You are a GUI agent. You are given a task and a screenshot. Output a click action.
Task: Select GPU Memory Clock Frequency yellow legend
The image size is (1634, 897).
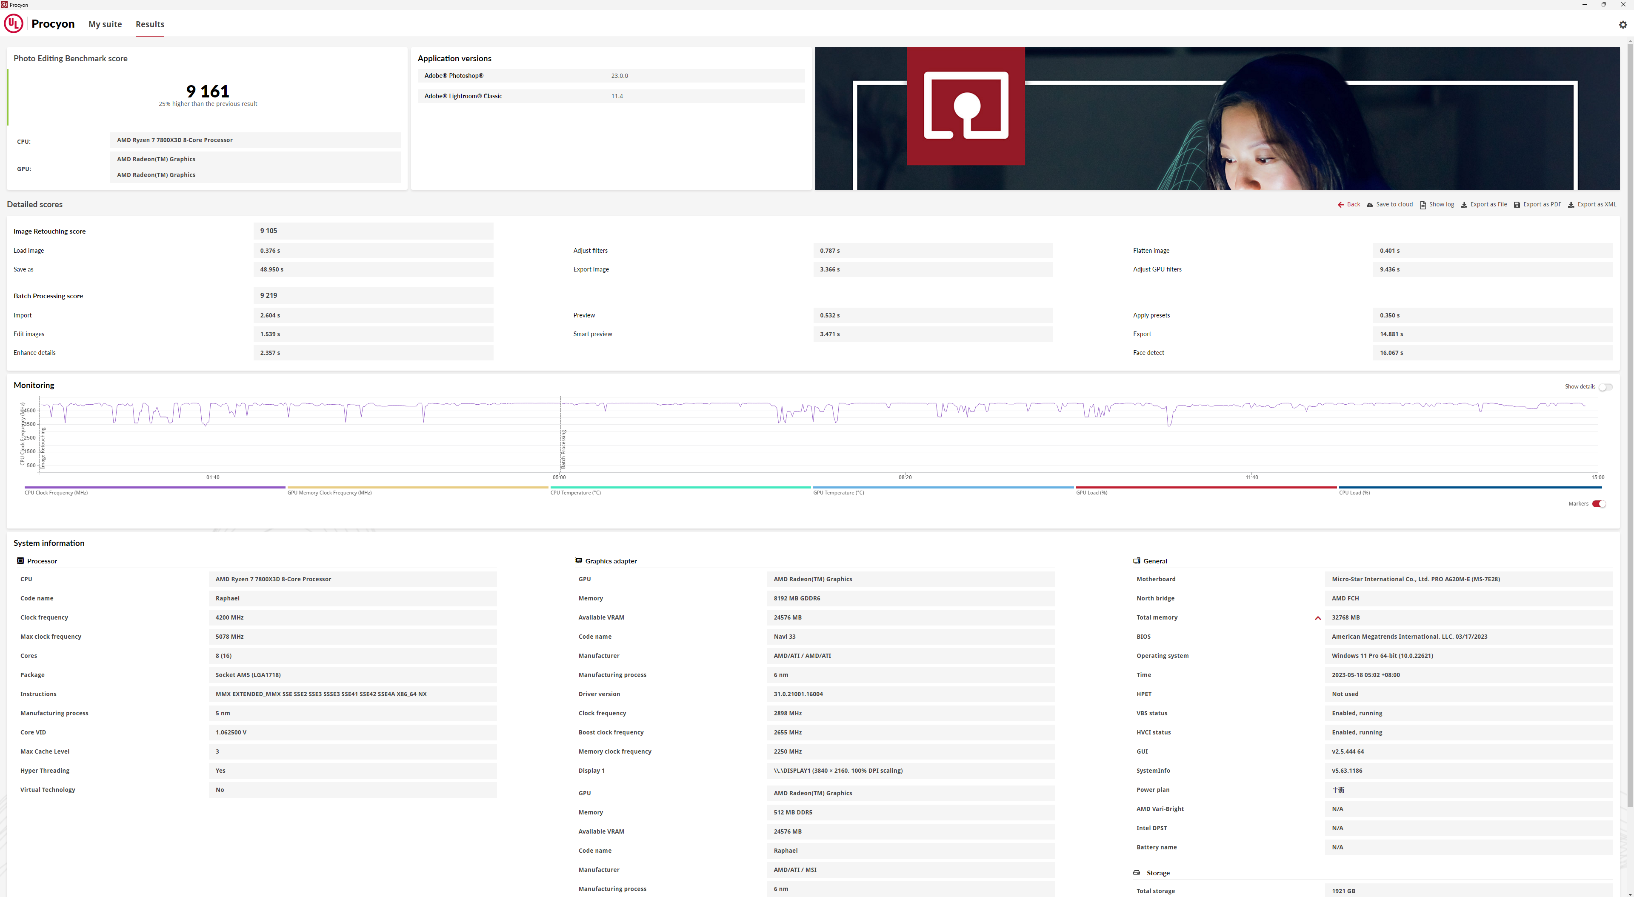click(417, 487)
